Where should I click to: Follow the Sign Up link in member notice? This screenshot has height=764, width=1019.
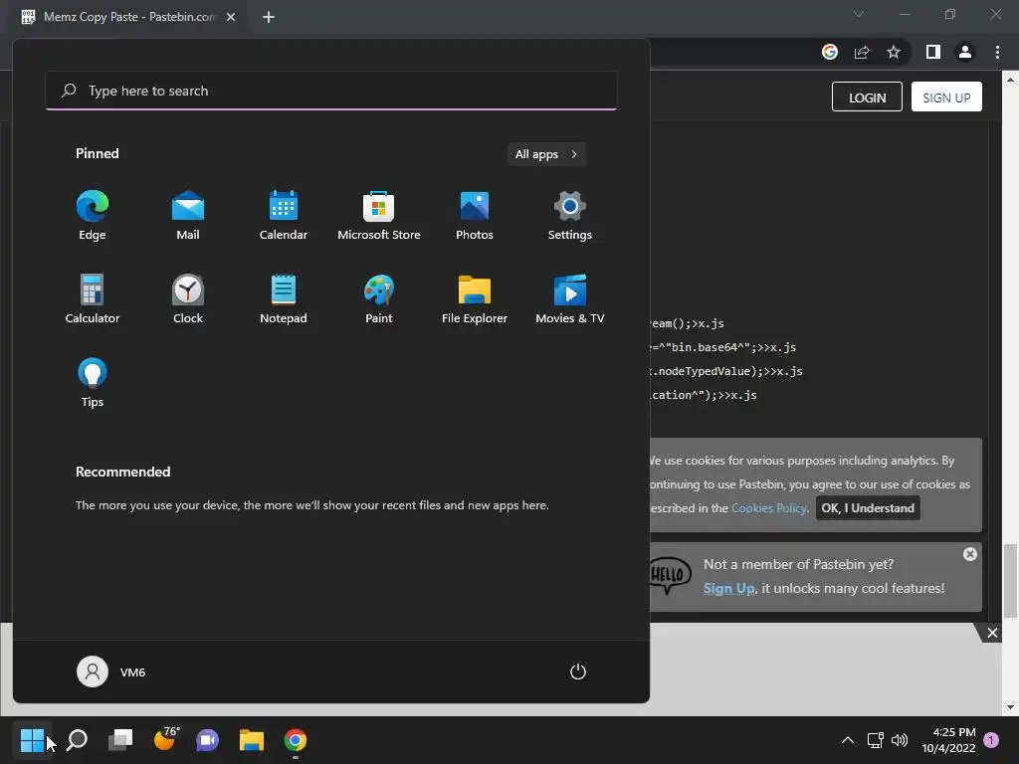pyautogui.click(x=729, y=588)
